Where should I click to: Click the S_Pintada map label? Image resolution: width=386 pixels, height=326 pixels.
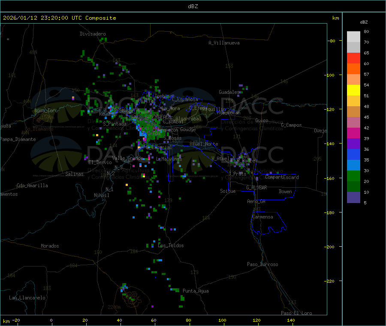[115, 124]
